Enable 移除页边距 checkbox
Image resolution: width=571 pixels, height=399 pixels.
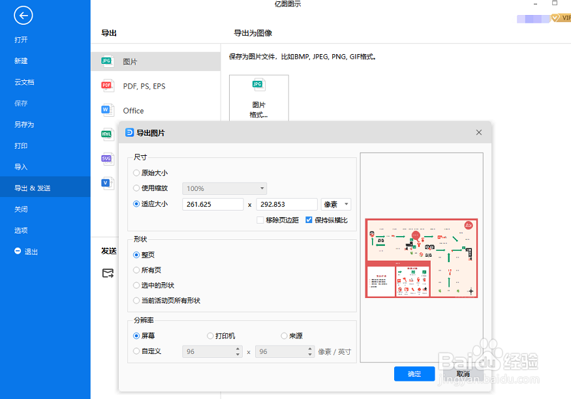[260, 220]
